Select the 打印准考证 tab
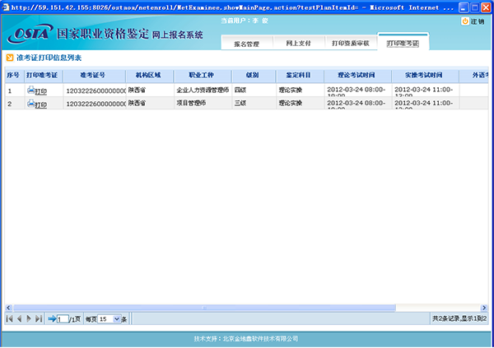The height and width of the screenshot is (348, 494). click(x=403, y=43)
